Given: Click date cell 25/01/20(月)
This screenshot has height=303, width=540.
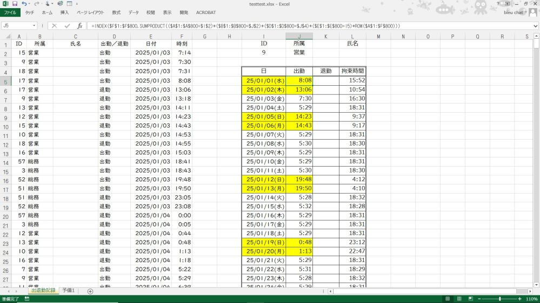Looking at the screenshot, I should pyautogui.click(x=264, y=251).
